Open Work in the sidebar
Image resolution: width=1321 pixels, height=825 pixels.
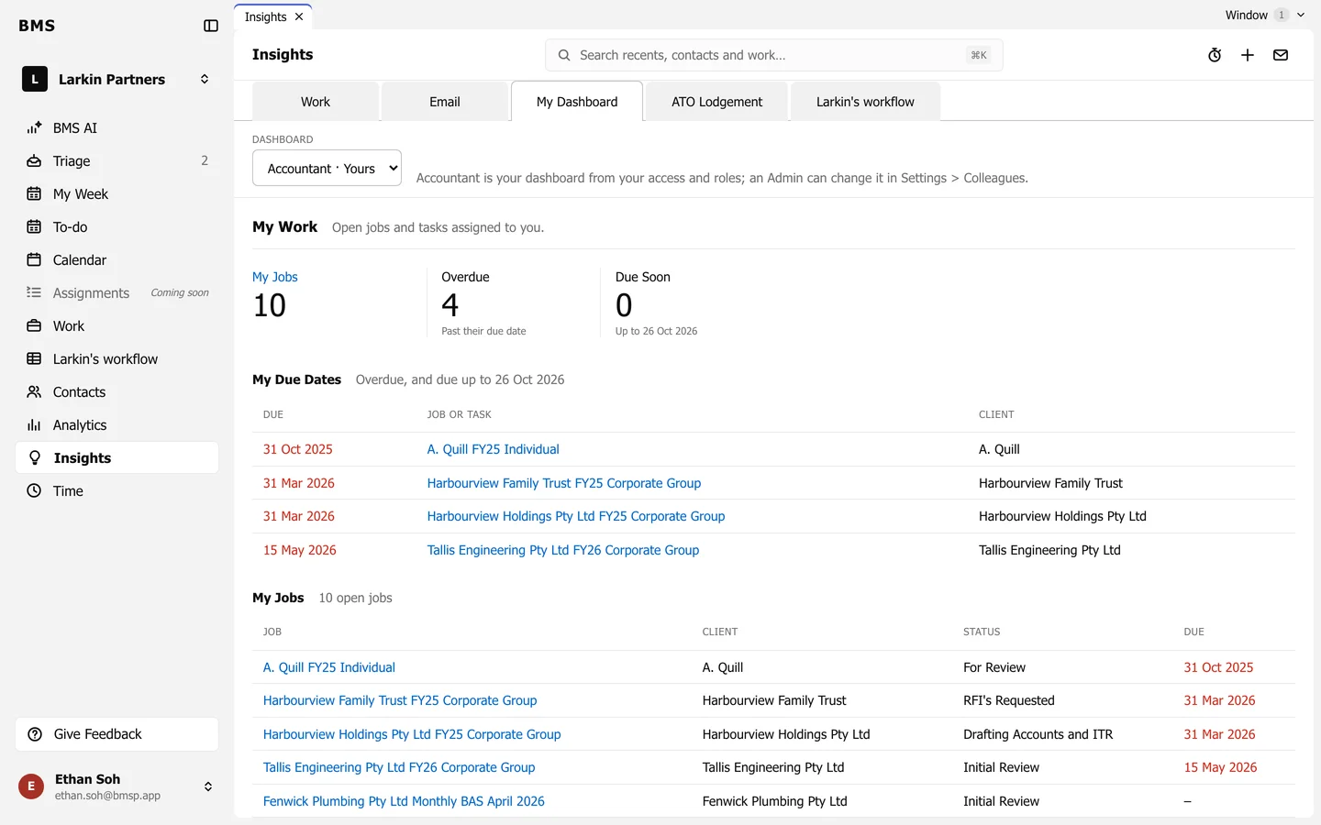(x=117, y=326)
